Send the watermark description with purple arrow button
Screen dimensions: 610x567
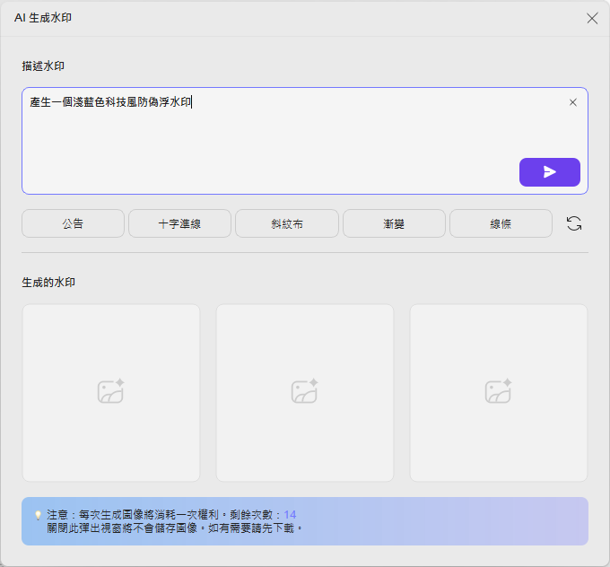point(549,172)
